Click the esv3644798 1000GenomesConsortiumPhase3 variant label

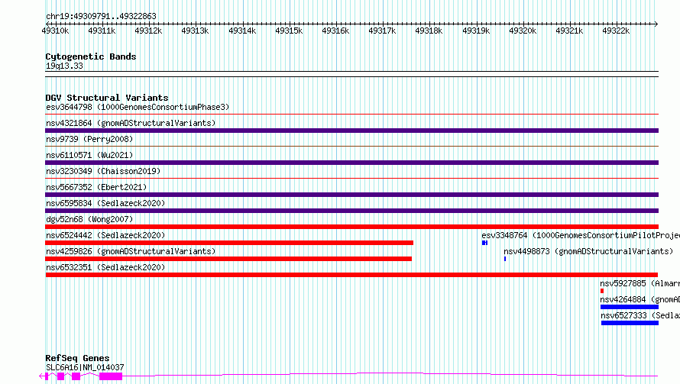pos(138,107)
